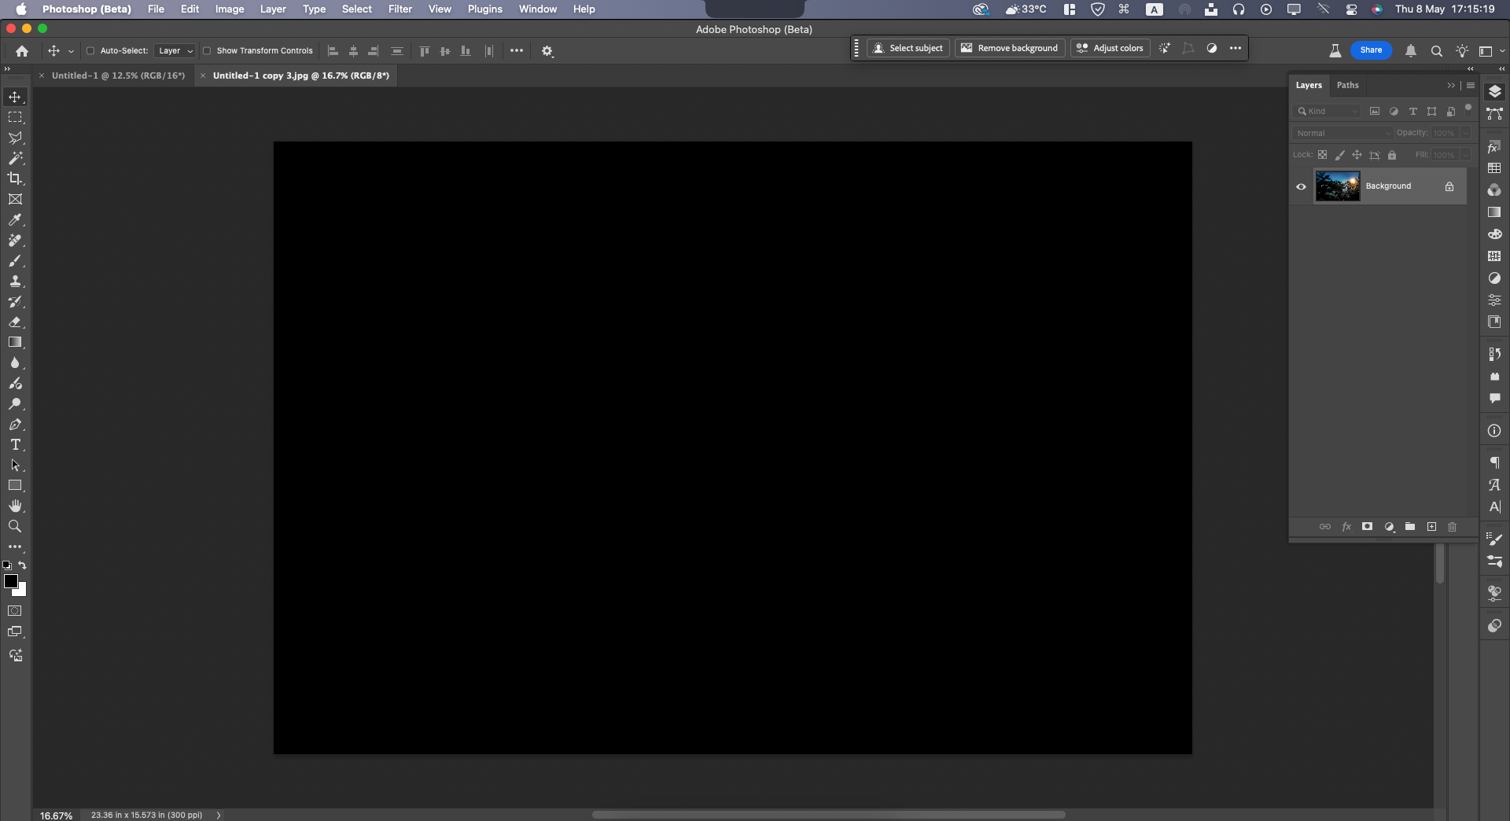Select the Lasso tool
The width and height of the screenshot is (1510, 821).
15,138
